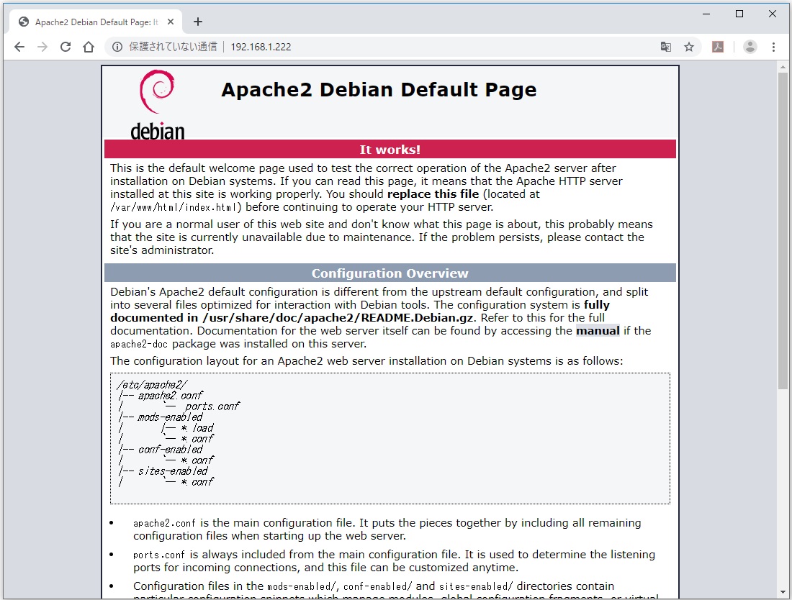Bookmark this page with the star icon
The image size is (792, 600).
pos(689,47)
